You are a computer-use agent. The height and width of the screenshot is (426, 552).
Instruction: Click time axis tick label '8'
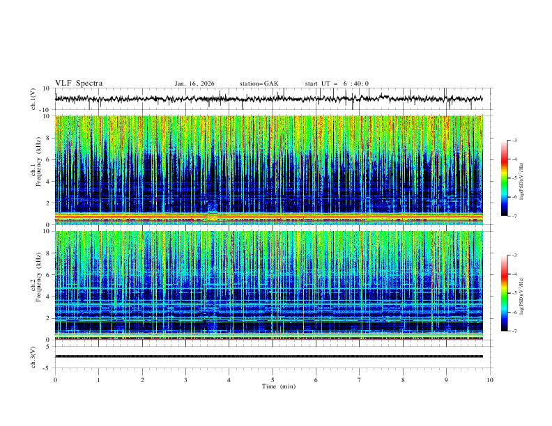[x=403, y=380]
